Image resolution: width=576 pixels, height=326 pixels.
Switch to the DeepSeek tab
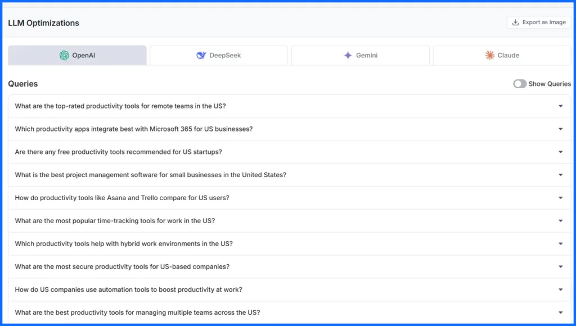[x=219, y=55]
